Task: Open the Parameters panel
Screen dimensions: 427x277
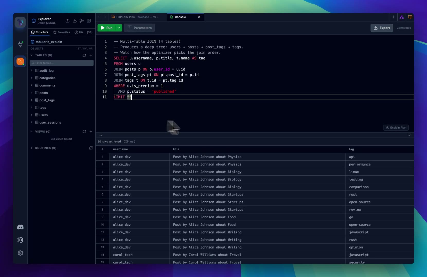Action: (139, 28)
